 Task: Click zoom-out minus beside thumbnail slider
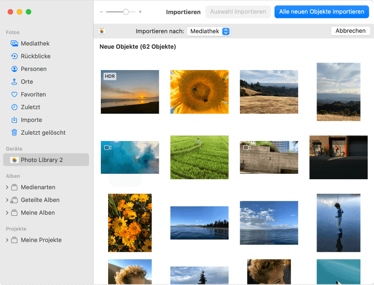[101, 12]
